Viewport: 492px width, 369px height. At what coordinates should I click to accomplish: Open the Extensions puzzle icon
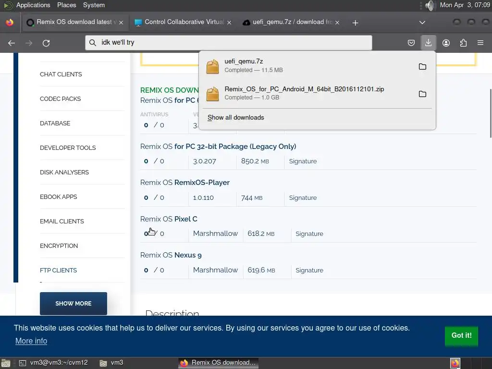[463, 43]
